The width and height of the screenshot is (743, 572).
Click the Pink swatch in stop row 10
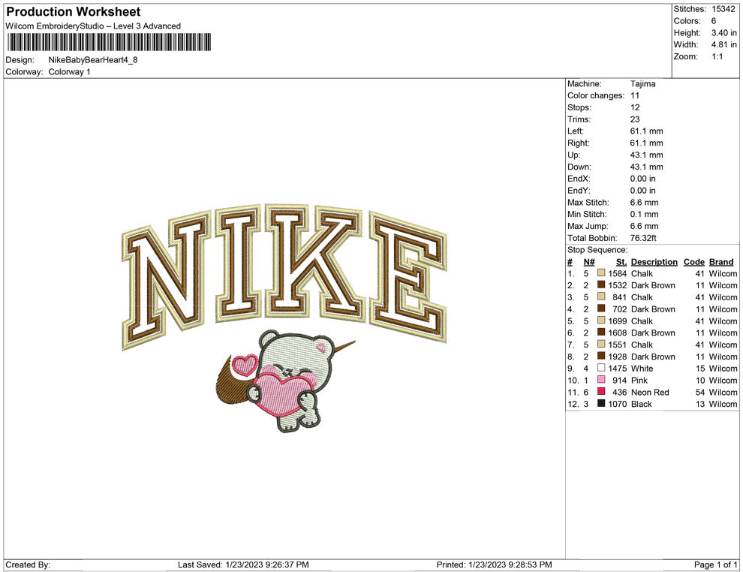click(x=601, y=380)
